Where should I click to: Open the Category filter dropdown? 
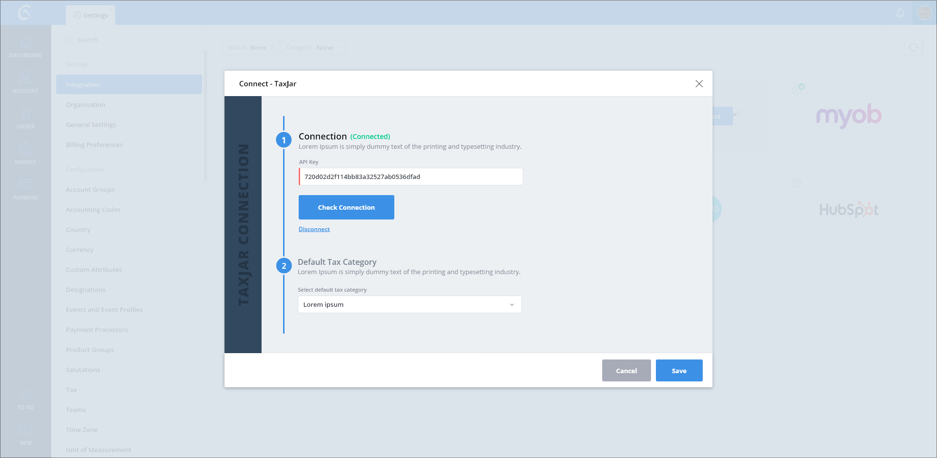click(313, 48)
